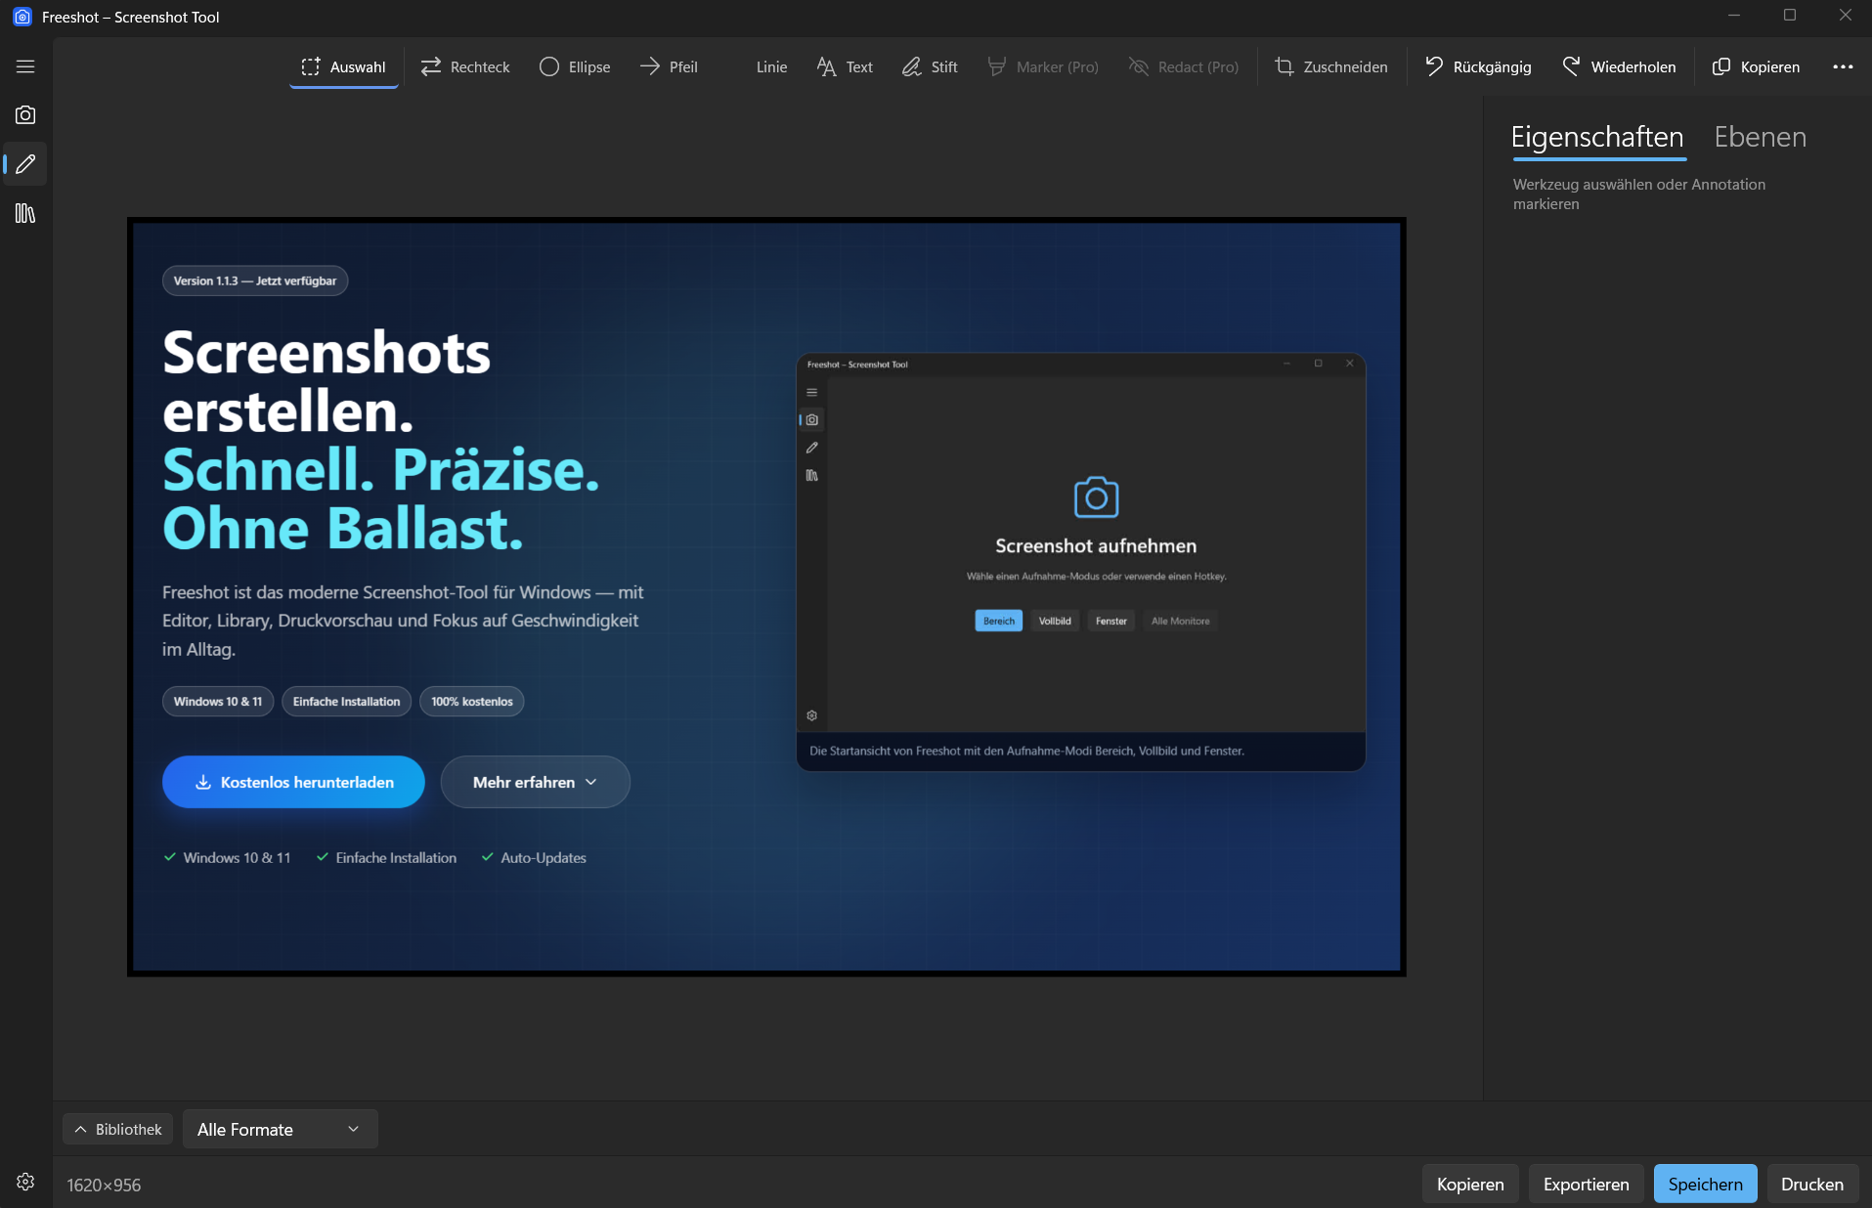Open the hamburger navigation menu

[x=25, y=66]
